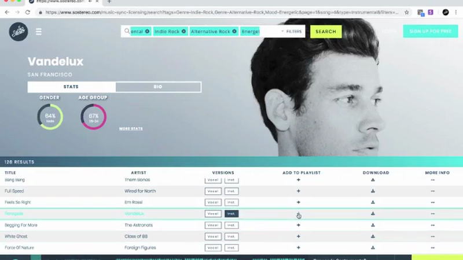463x260 pixels.
Task: Open the Renegade song title
Action: pos(14,213)
